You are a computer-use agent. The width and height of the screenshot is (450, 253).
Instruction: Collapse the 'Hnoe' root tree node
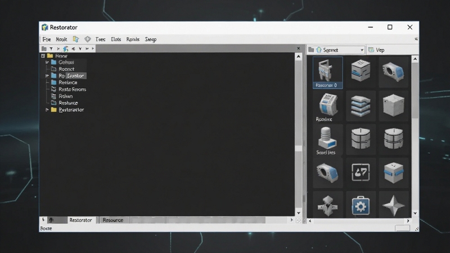point(43,56)
